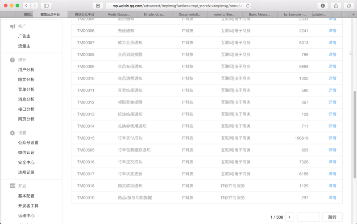Click the 1 / 308 page indicator
Viewport: 357px width, 224px height.
point(277,217)
